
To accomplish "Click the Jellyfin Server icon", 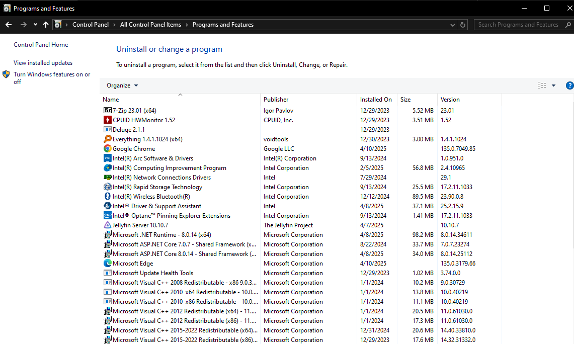I will point(107,225).
